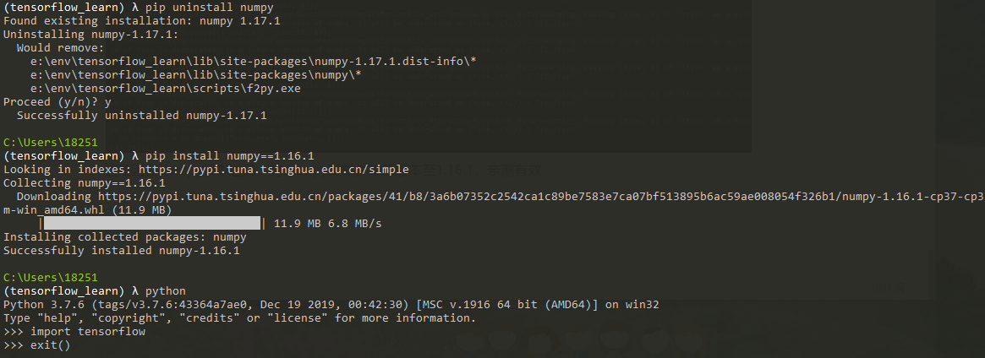Click Successfully uninstalled numpy-1.17.1 message

pyautogui.click(x=141, y=116)
